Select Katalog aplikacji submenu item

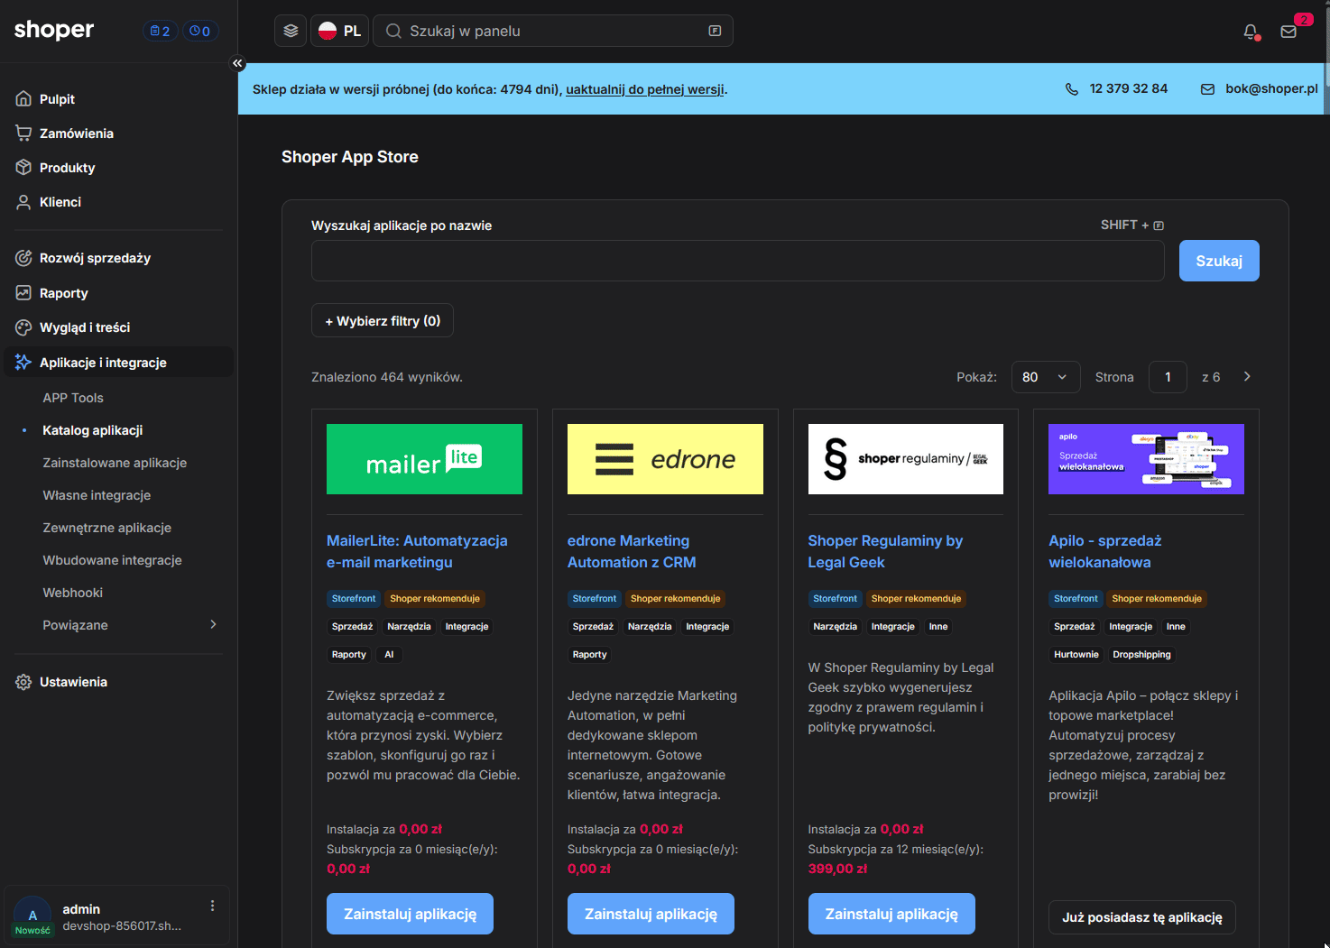(x=92, y=430)
